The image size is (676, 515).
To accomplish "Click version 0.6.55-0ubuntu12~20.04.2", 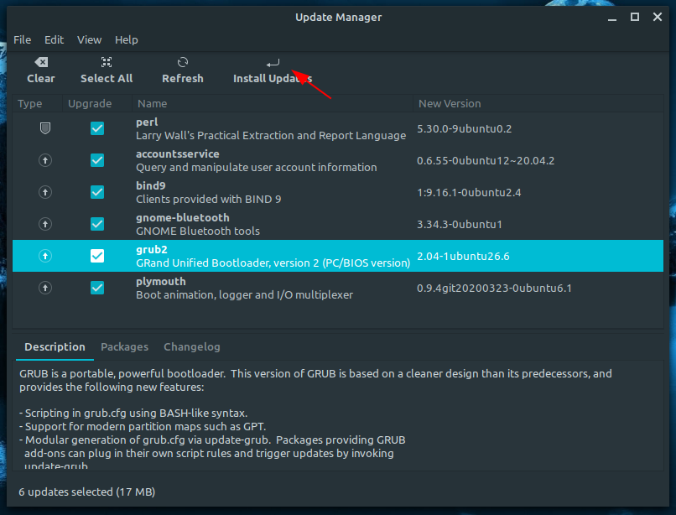I will 486,160.
